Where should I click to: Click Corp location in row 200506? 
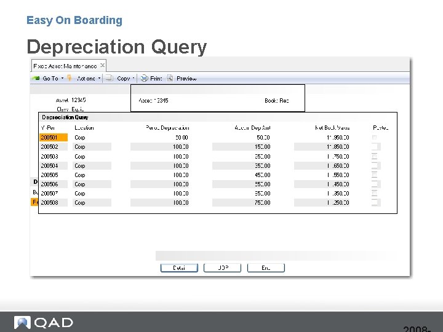click(x=79, y=184)
